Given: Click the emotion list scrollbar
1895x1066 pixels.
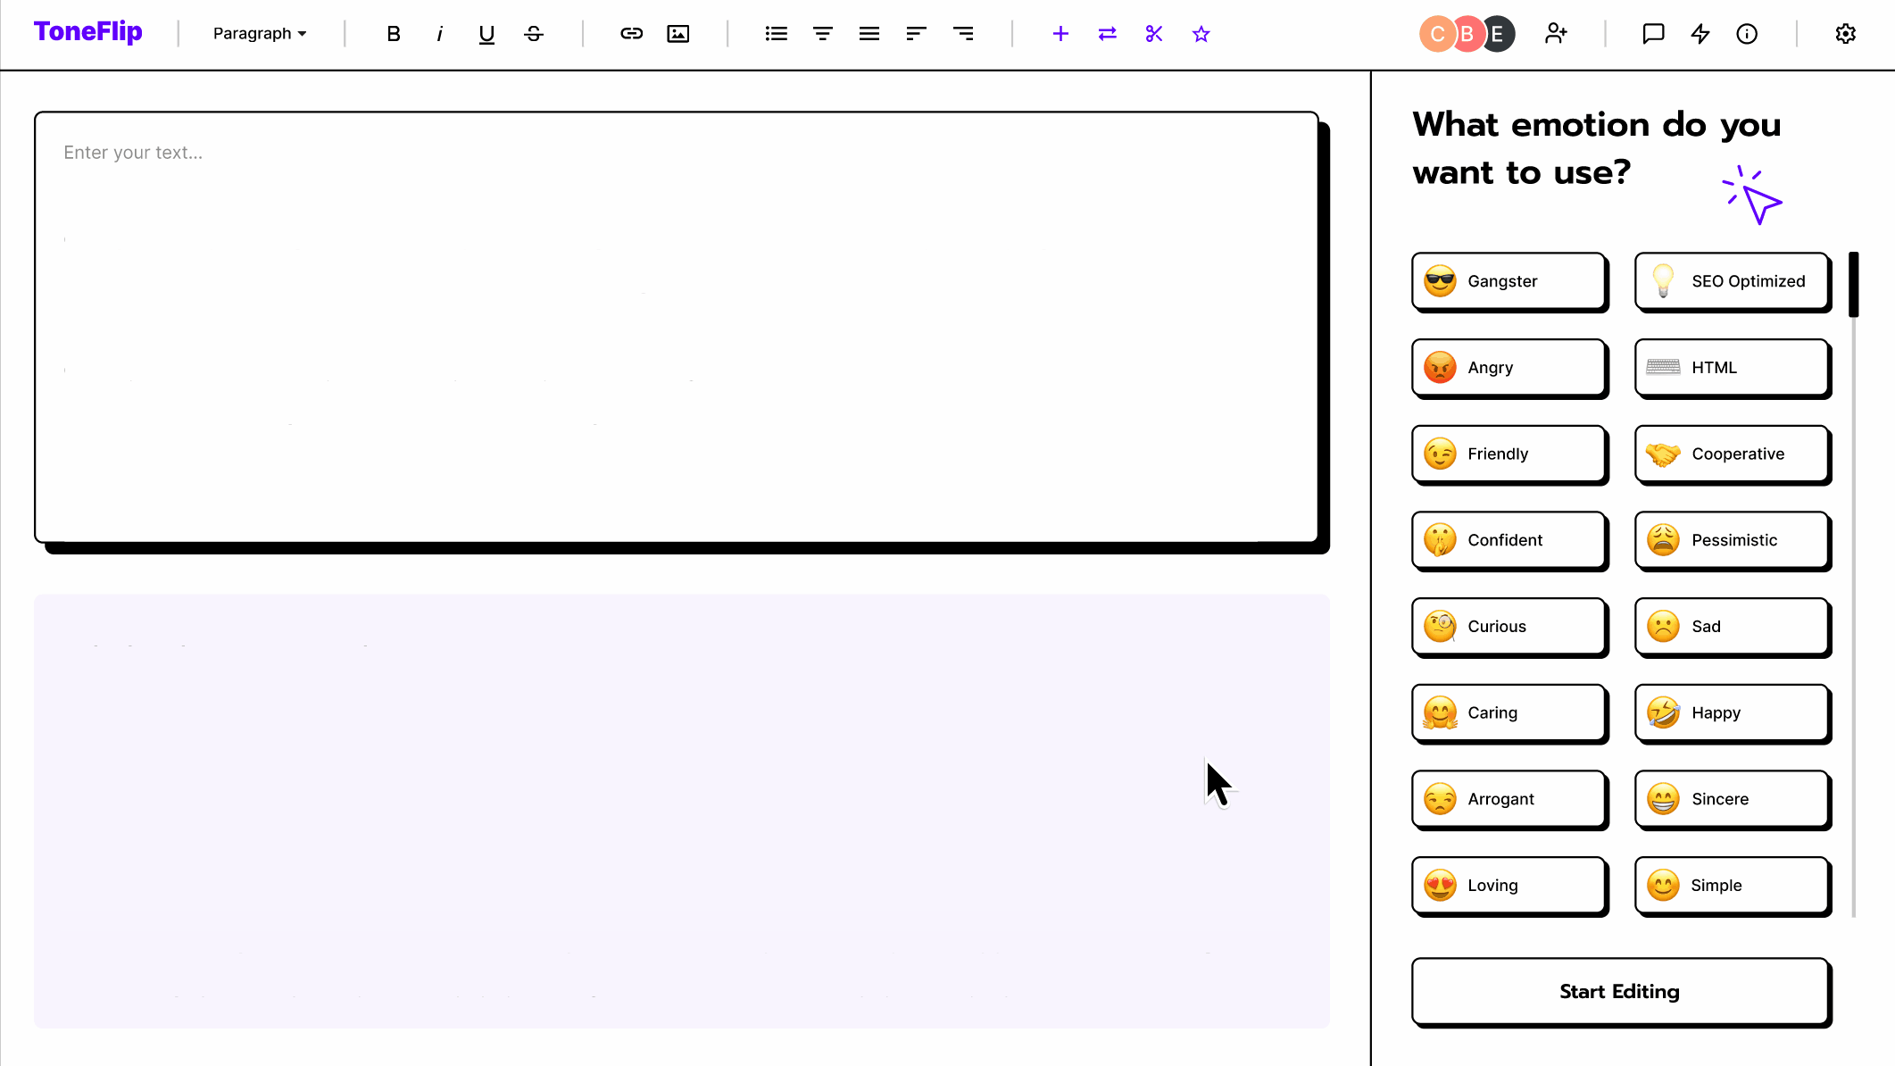Looking at the screenshot, I should [1854, 286].
